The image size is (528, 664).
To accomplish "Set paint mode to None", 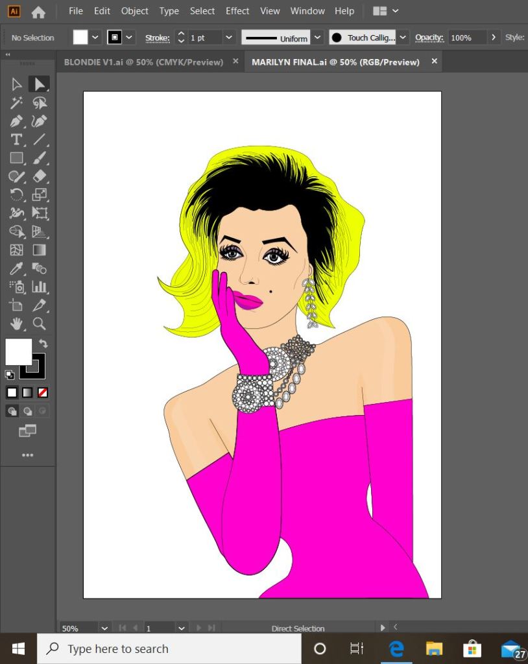I will pos(42,392).
